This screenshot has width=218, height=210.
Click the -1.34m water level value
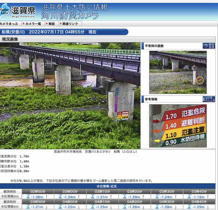coord(69,197)
